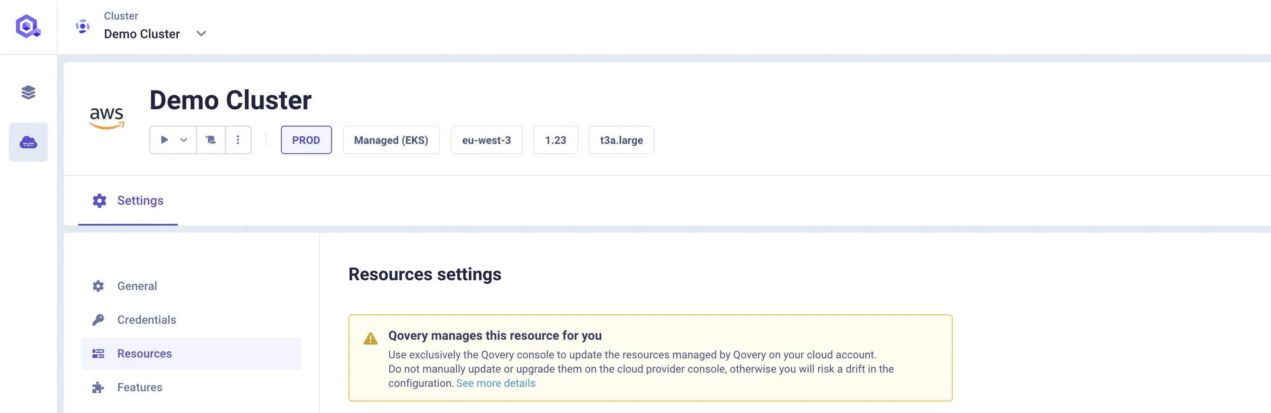
Task: Click the AWS logo
Action: 107,118
